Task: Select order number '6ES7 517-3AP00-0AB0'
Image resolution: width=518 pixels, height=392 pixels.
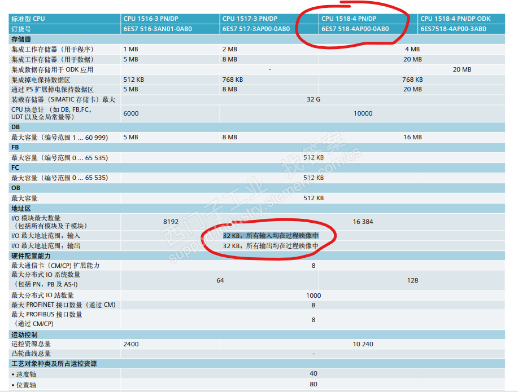Action: tap(256, 29)
